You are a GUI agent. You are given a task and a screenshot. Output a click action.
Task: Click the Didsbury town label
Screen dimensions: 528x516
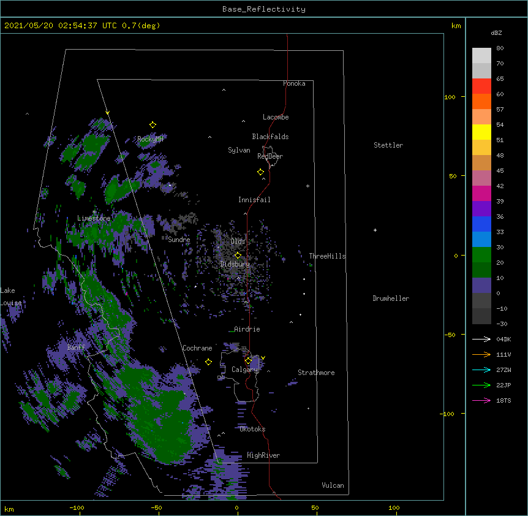coord(235,264)
